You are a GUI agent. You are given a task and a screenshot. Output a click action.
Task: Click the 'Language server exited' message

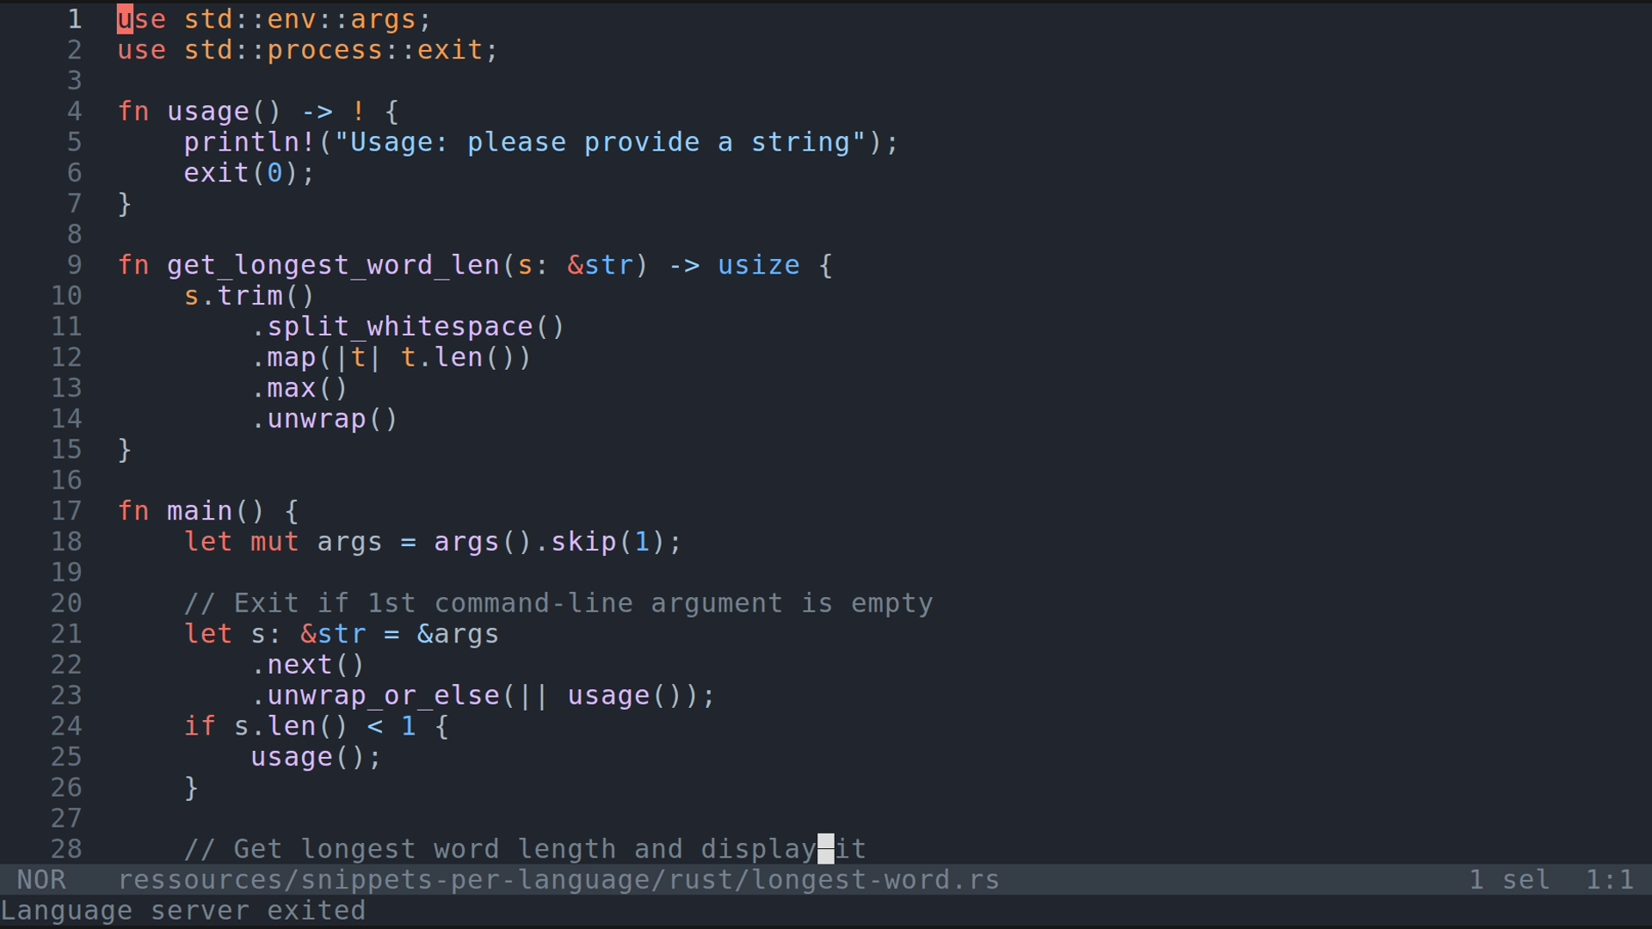coord(182,911)
